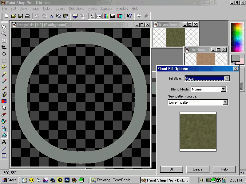Screen dimensions: 246x184
Task: Select the Crop tool
Action: coord(4,48)
